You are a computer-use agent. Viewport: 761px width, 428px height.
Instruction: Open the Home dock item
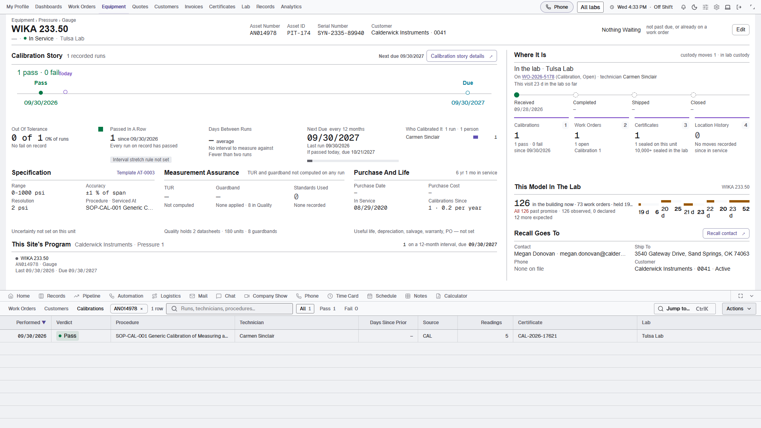(19, 296)
